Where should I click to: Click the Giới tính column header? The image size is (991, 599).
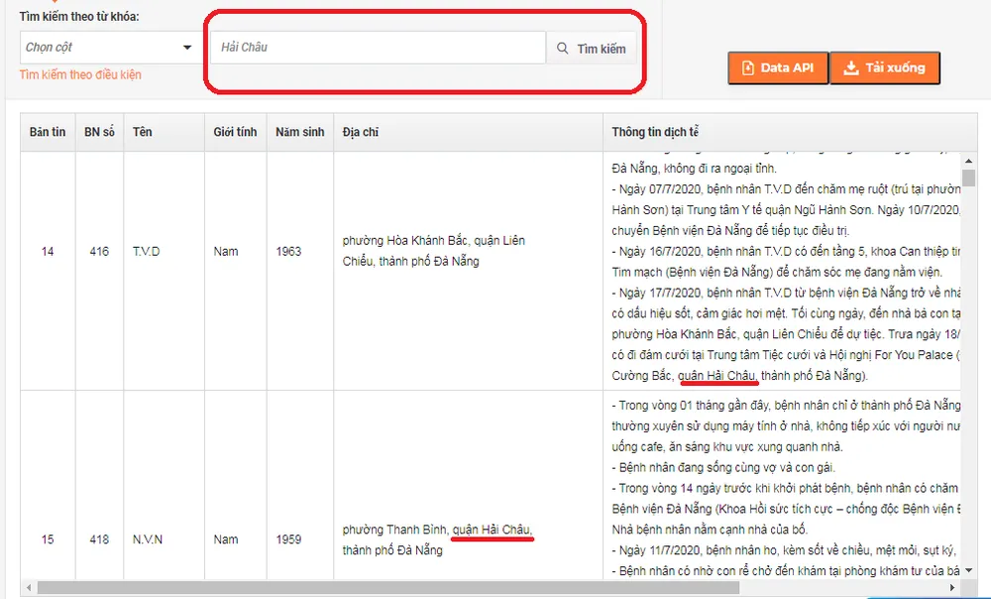click(235, 132)
